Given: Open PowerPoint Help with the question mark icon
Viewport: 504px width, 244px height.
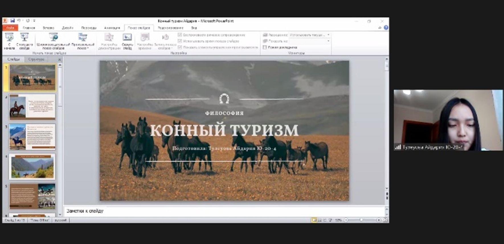Looking at the screenshot, I should click(x=386, y=28).
